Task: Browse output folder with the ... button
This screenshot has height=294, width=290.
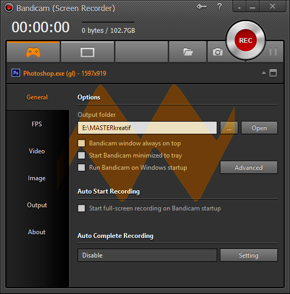Action: pos(229,127)
